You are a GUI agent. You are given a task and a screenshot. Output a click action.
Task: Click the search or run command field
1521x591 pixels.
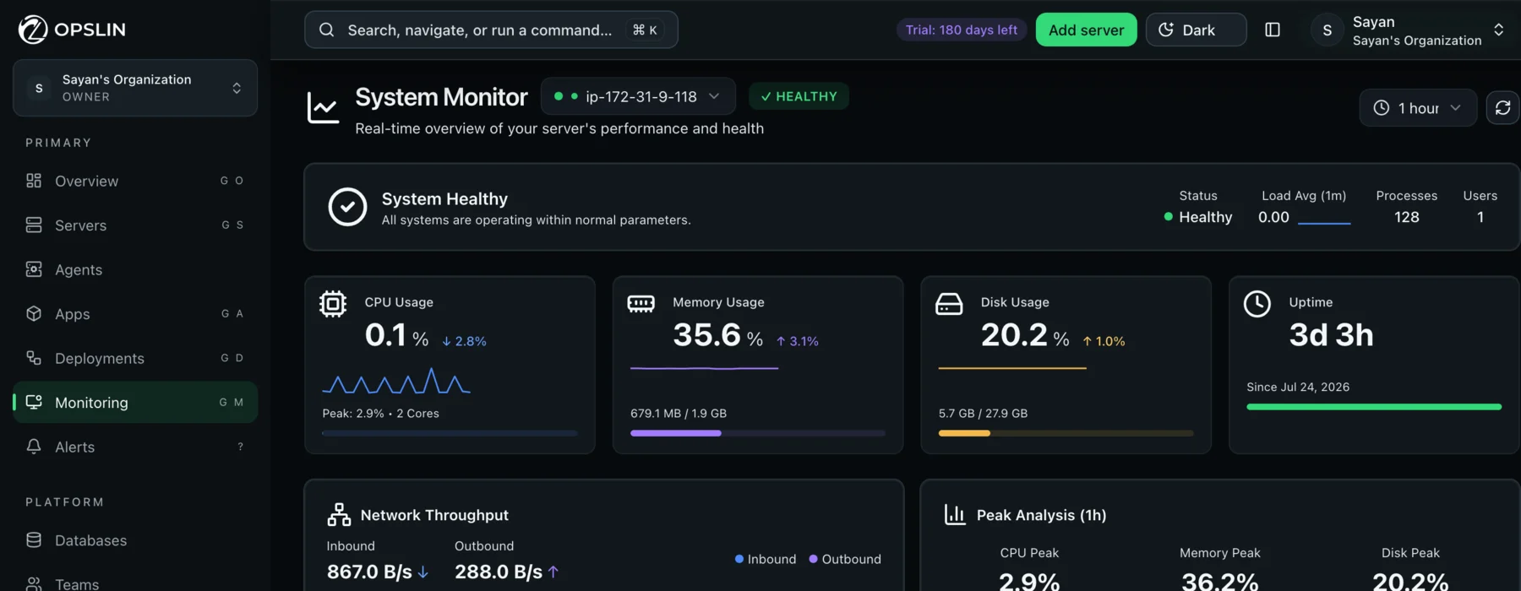pyautogui.click(x=491, y=30)
